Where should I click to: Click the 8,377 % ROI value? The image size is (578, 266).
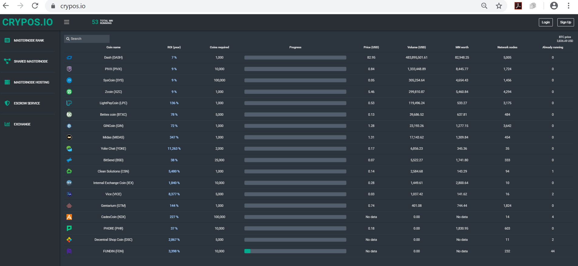(174, 194)
